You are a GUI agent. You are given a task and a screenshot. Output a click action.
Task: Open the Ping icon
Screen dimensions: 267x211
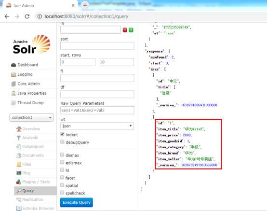[19, 173]
